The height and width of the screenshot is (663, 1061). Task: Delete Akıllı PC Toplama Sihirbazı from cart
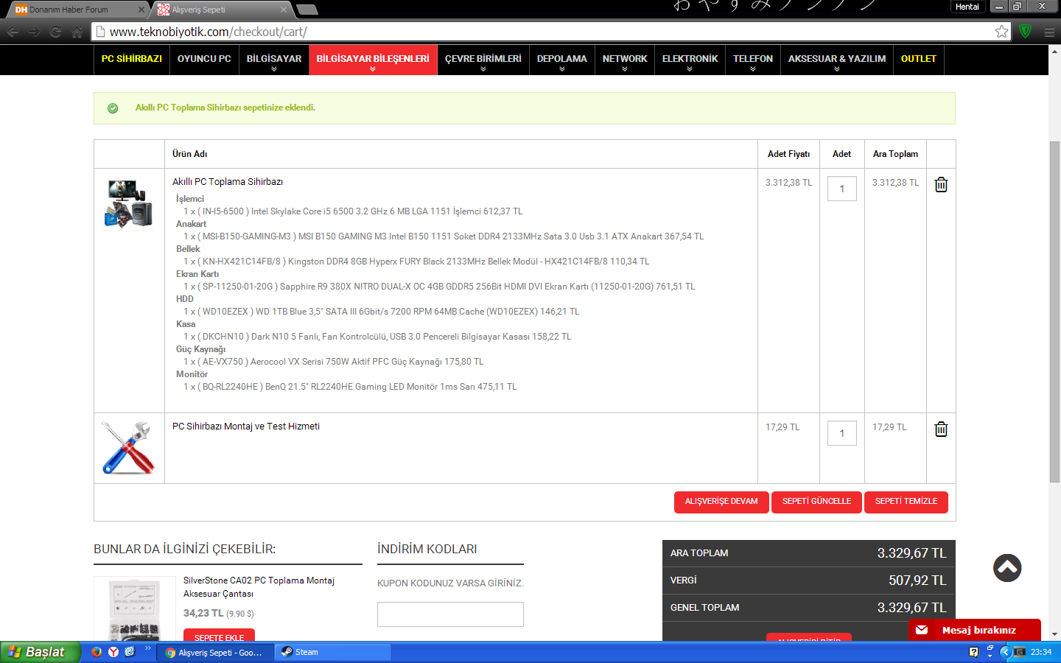coord(941,185)
